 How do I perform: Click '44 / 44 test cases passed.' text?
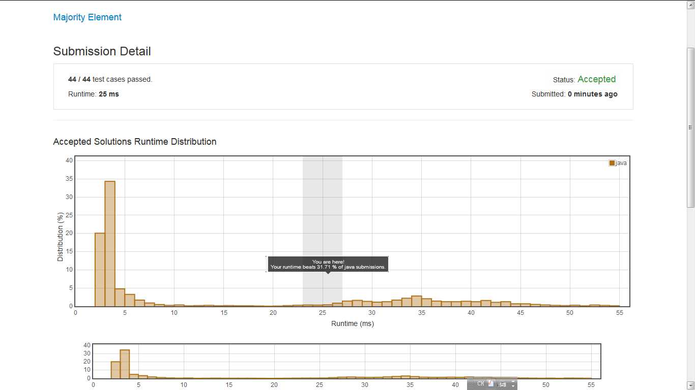click(x=110, y=79)
